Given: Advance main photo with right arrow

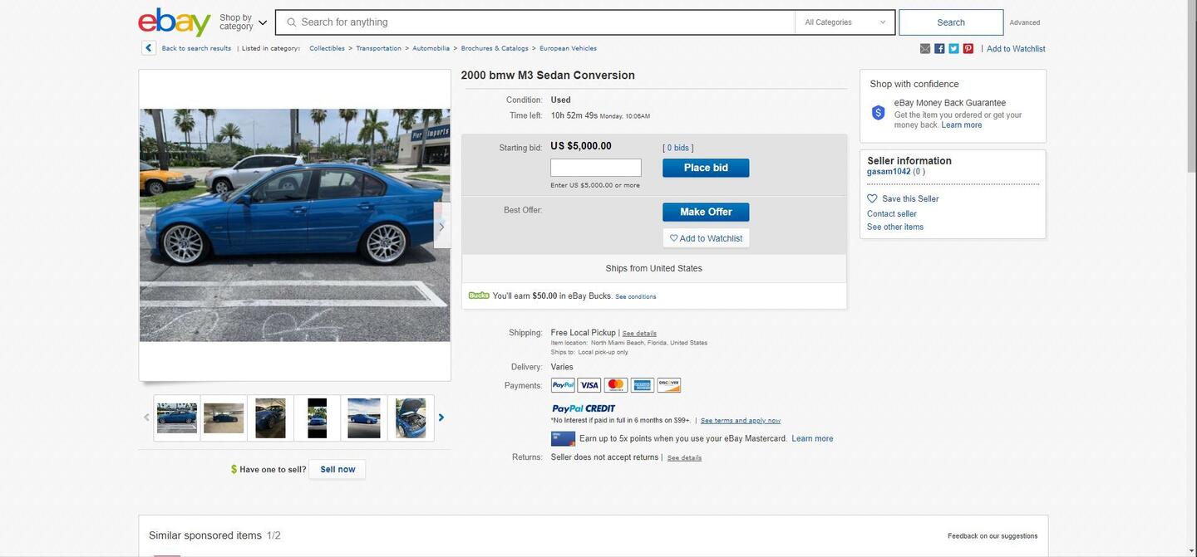Looking at the screenshot, I should [x=441, y=226].
